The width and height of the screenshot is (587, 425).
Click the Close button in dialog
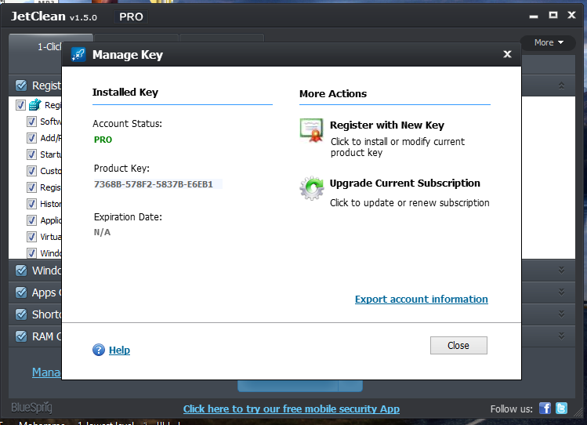click(458, 345)
